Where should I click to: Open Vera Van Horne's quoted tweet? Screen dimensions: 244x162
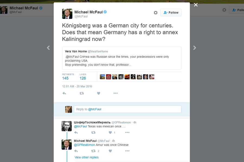point(122,58)
